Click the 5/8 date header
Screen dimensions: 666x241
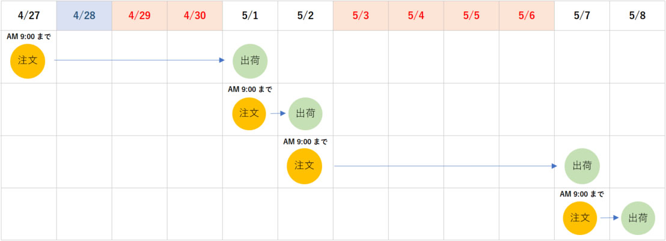tap(637, 16)
